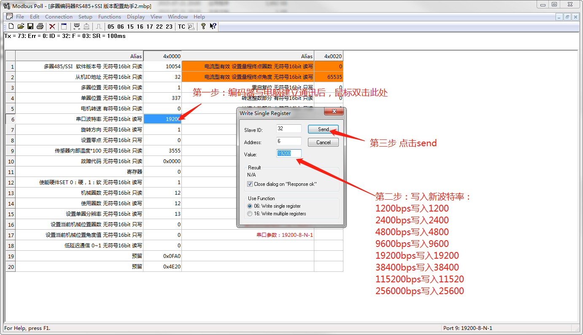Click the 0x4E20 reserved value

click(162, 266)
